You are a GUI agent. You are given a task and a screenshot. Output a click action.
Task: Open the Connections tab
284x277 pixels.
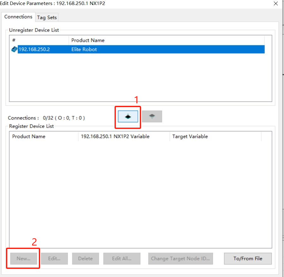(x=18, y=17)
